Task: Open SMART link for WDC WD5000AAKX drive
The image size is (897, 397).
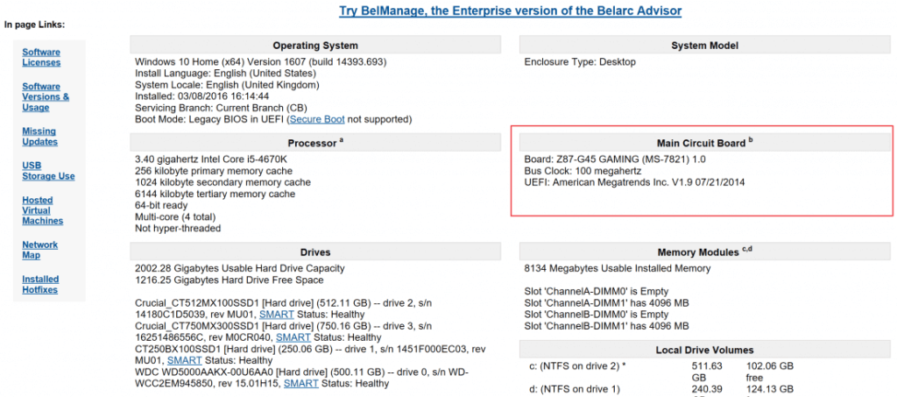Action: [300, 383]
